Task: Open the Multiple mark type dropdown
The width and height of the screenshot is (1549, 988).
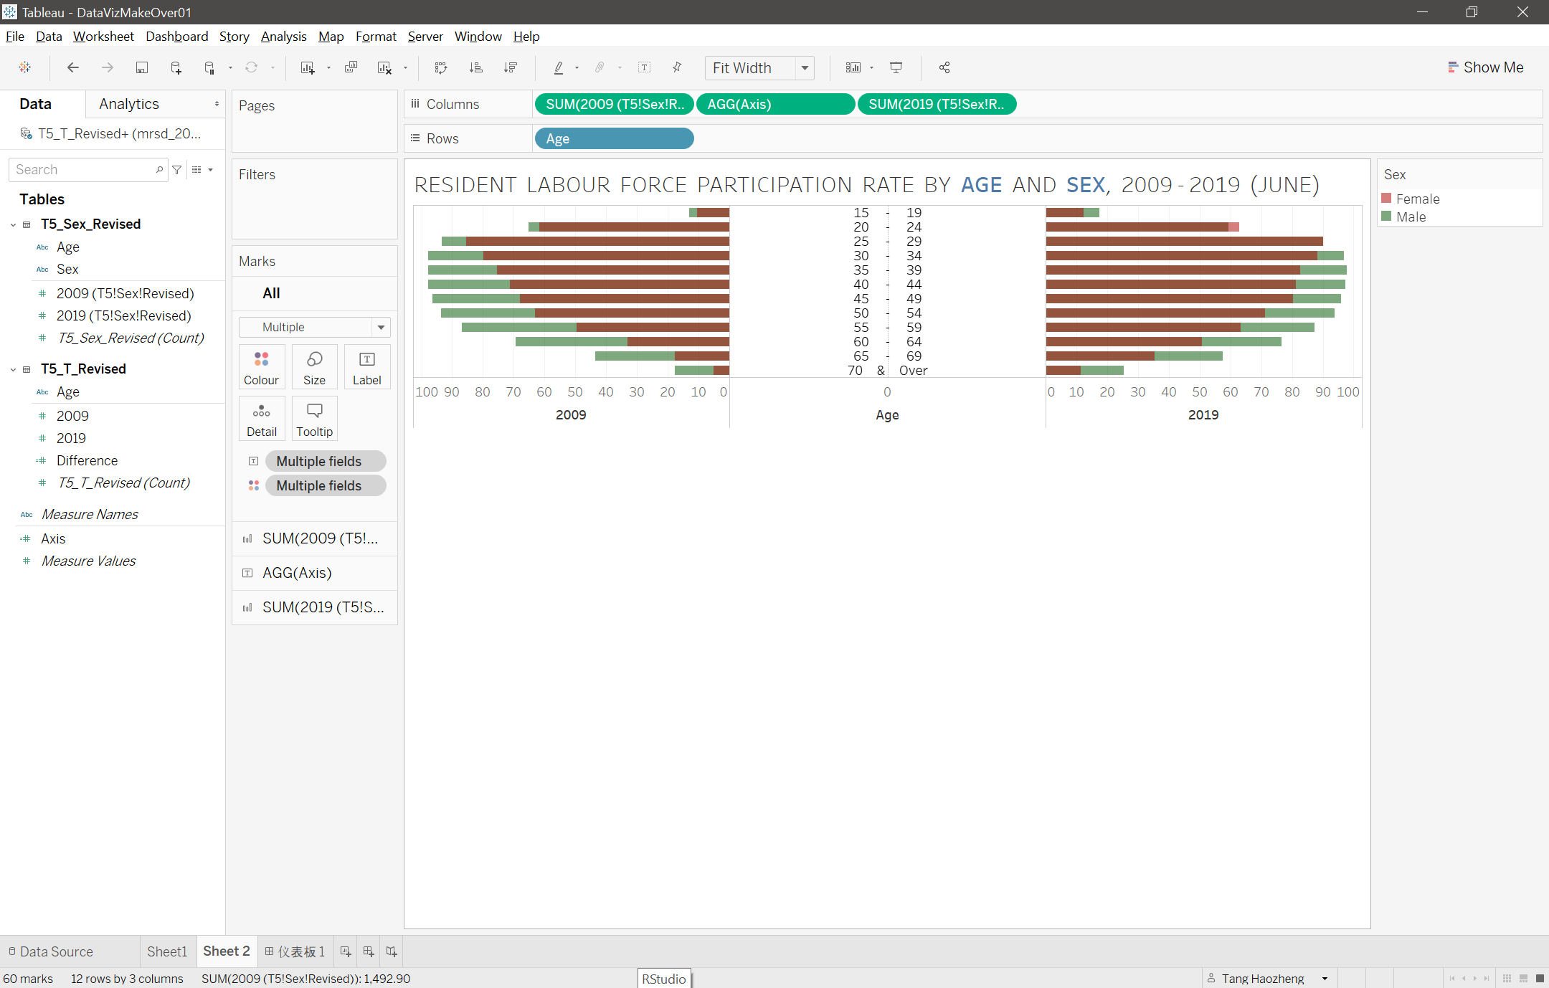Action: pyautogui.click(x=381, y=327)
